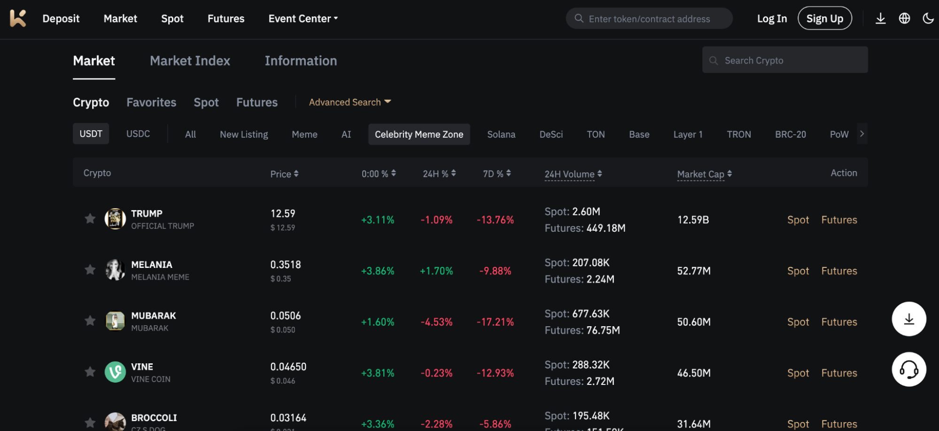Favorite MELANIA with its star
This screenshot has height=431, width=939.
[90, 270]
